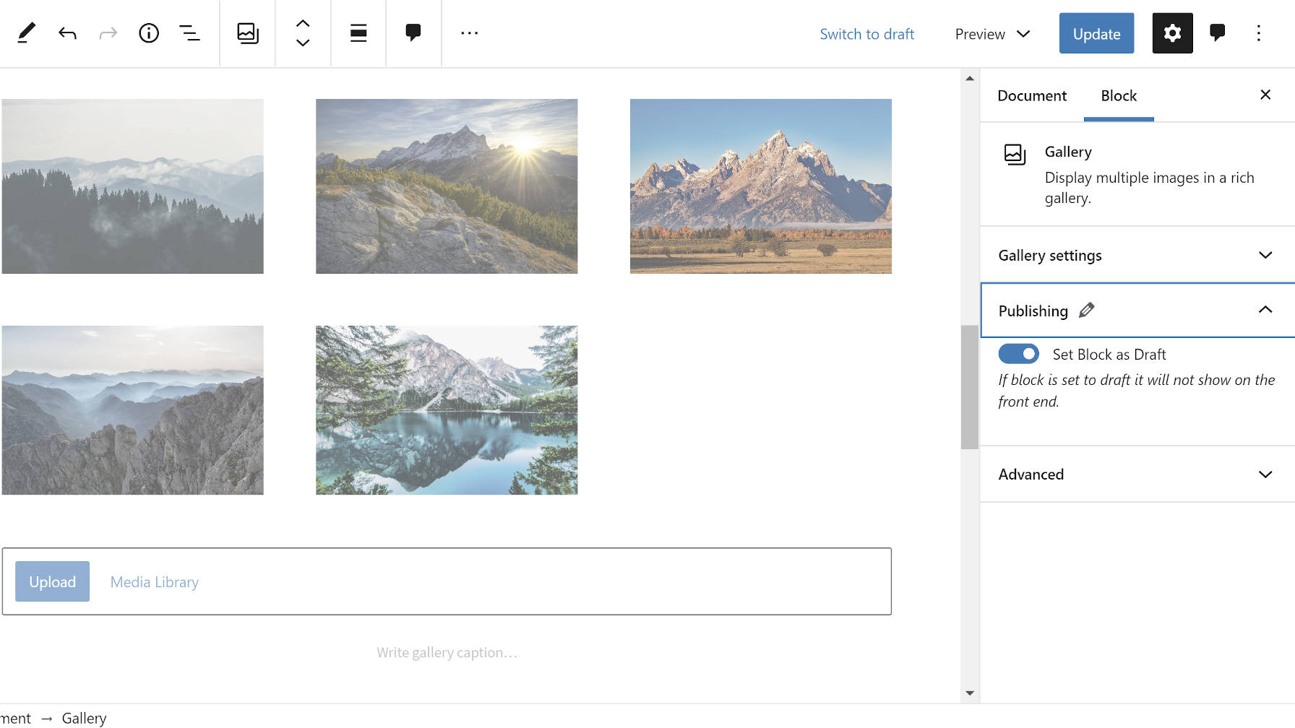Image resolution: width=1295 pixels, height=728 pixels.
Task: Switch to the Document tab
Action: [x=1031, y=96]
